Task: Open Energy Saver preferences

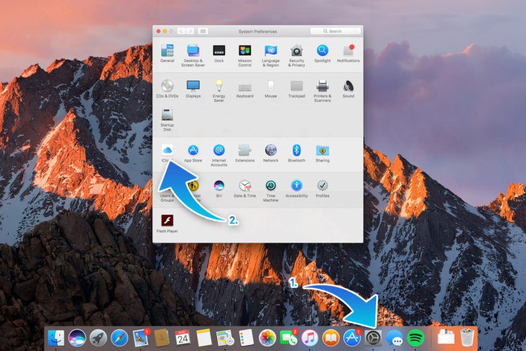Action: 218,86
